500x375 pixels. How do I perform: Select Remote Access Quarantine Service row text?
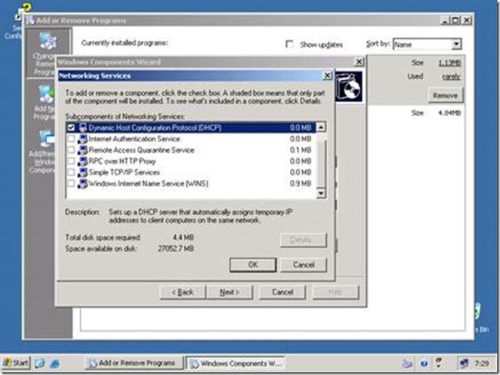click(142, 150)
